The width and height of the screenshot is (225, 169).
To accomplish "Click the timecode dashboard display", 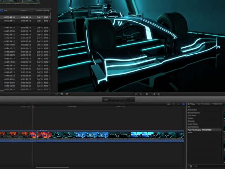I will (118, 100).
